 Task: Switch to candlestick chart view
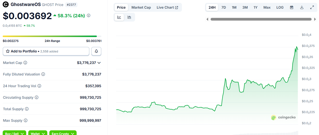(x=129, y=17)
